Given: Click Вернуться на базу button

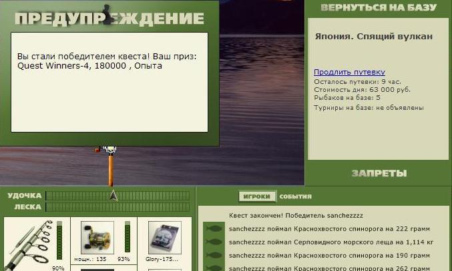Looking at the screenshot, I should (379, 7).
